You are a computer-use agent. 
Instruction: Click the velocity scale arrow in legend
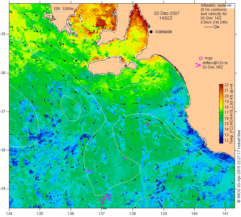(x=212, y=27)
